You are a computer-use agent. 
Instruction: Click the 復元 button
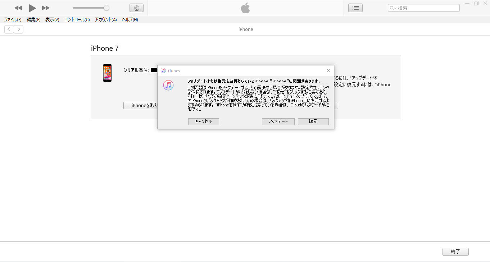click(x=313, y=121)
